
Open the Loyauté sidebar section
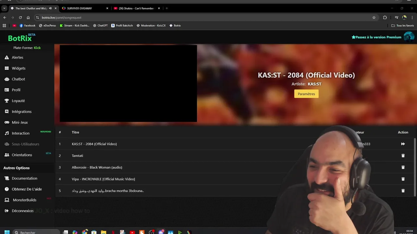point(18,101)
